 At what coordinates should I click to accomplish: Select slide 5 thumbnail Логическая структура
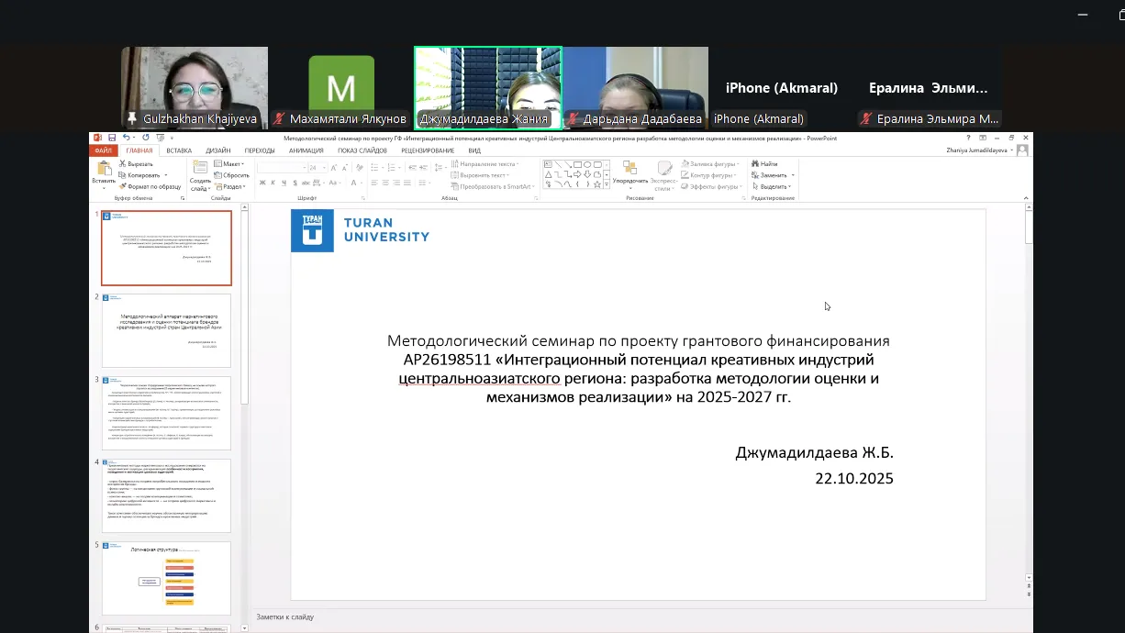(166, 578)
